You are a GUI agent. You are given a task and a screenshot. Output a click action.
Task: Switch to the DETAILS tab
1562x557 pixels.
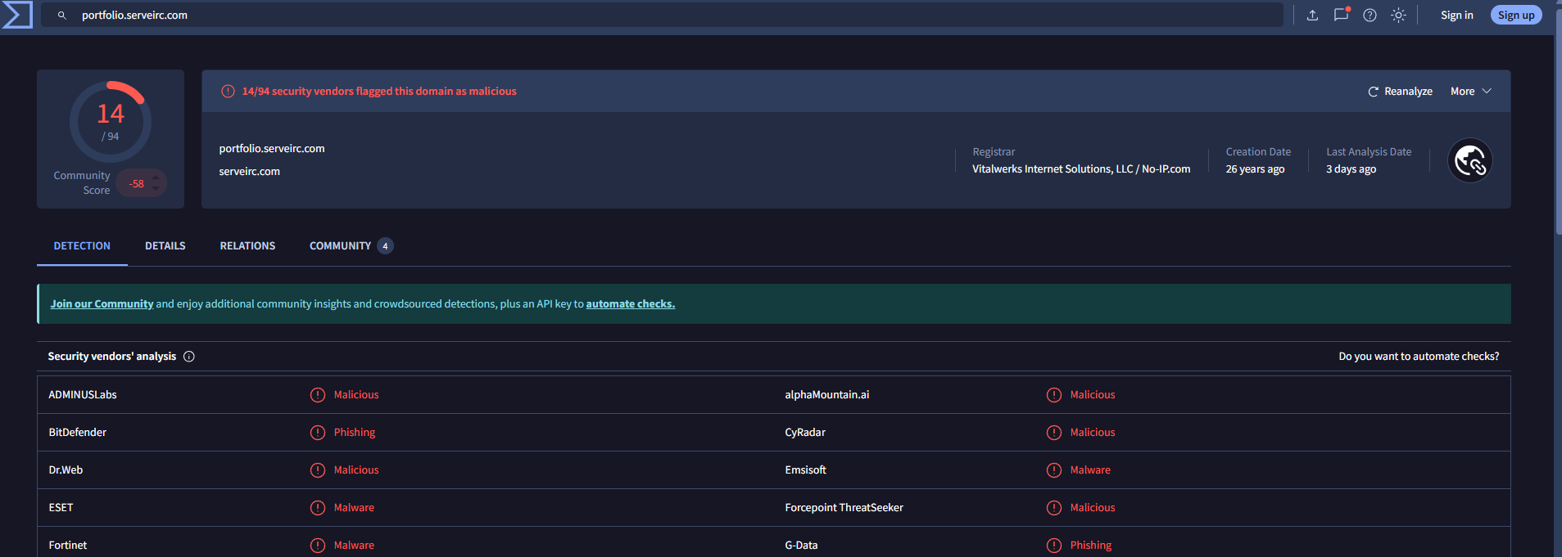165,245
